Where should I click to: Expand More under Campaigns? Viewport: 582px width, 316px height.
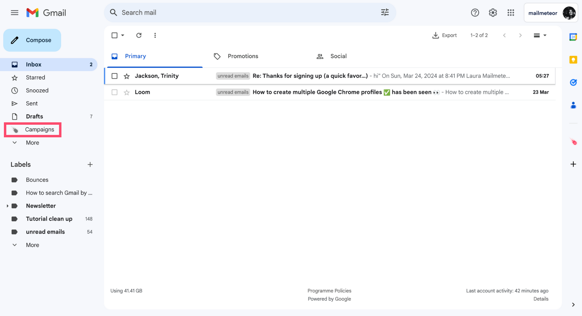point(32,143)
